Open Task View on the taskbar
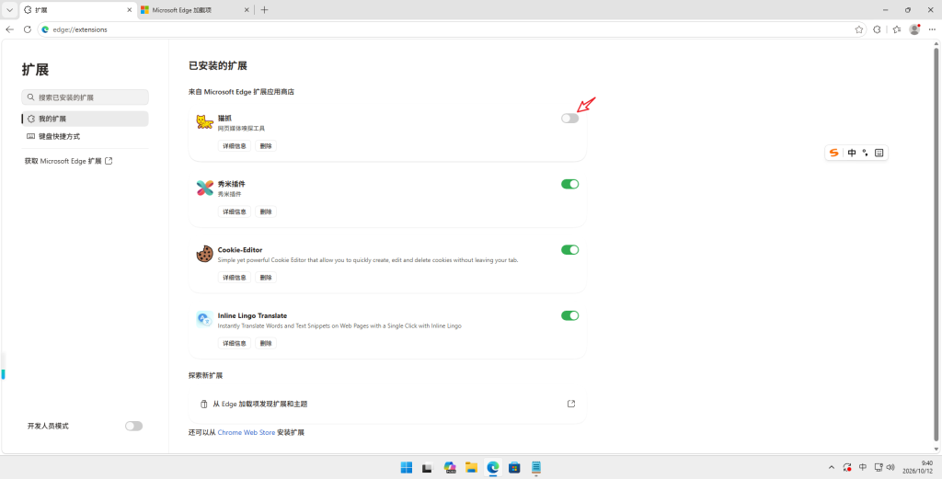This screenshot has width=942, height=479. pos(427,467)
